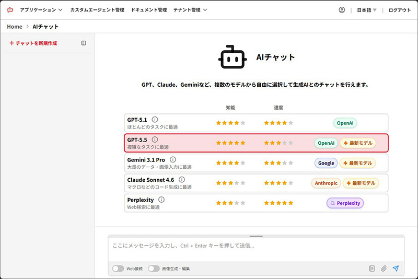Image resolution: width=418 pixels, height=279 pixels.
Task: Click the ログアウト link
Action: click(x=400, y=10)
